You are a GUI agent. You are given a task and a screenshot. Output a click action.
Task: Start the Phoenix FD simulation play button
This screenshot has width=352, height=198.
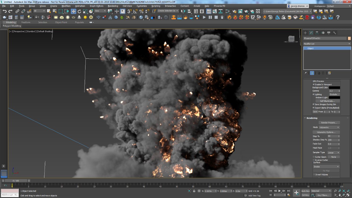coord(204,17)
